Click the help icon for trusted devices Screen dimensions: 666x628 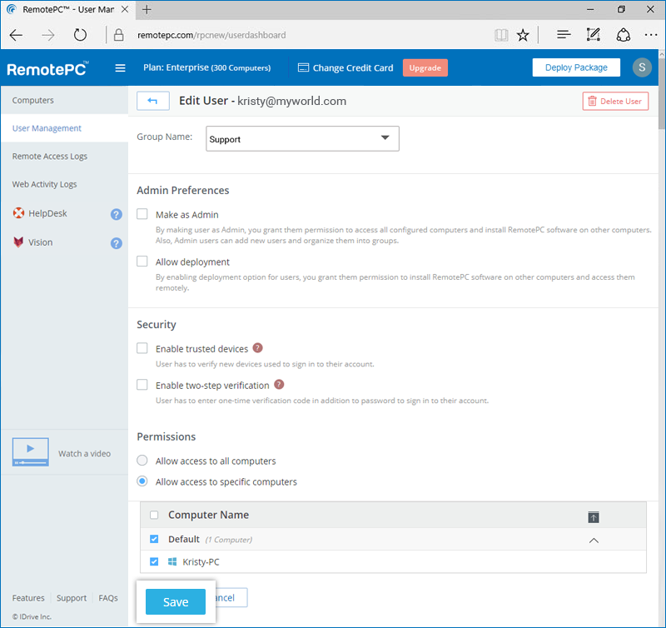coord(257,348)
